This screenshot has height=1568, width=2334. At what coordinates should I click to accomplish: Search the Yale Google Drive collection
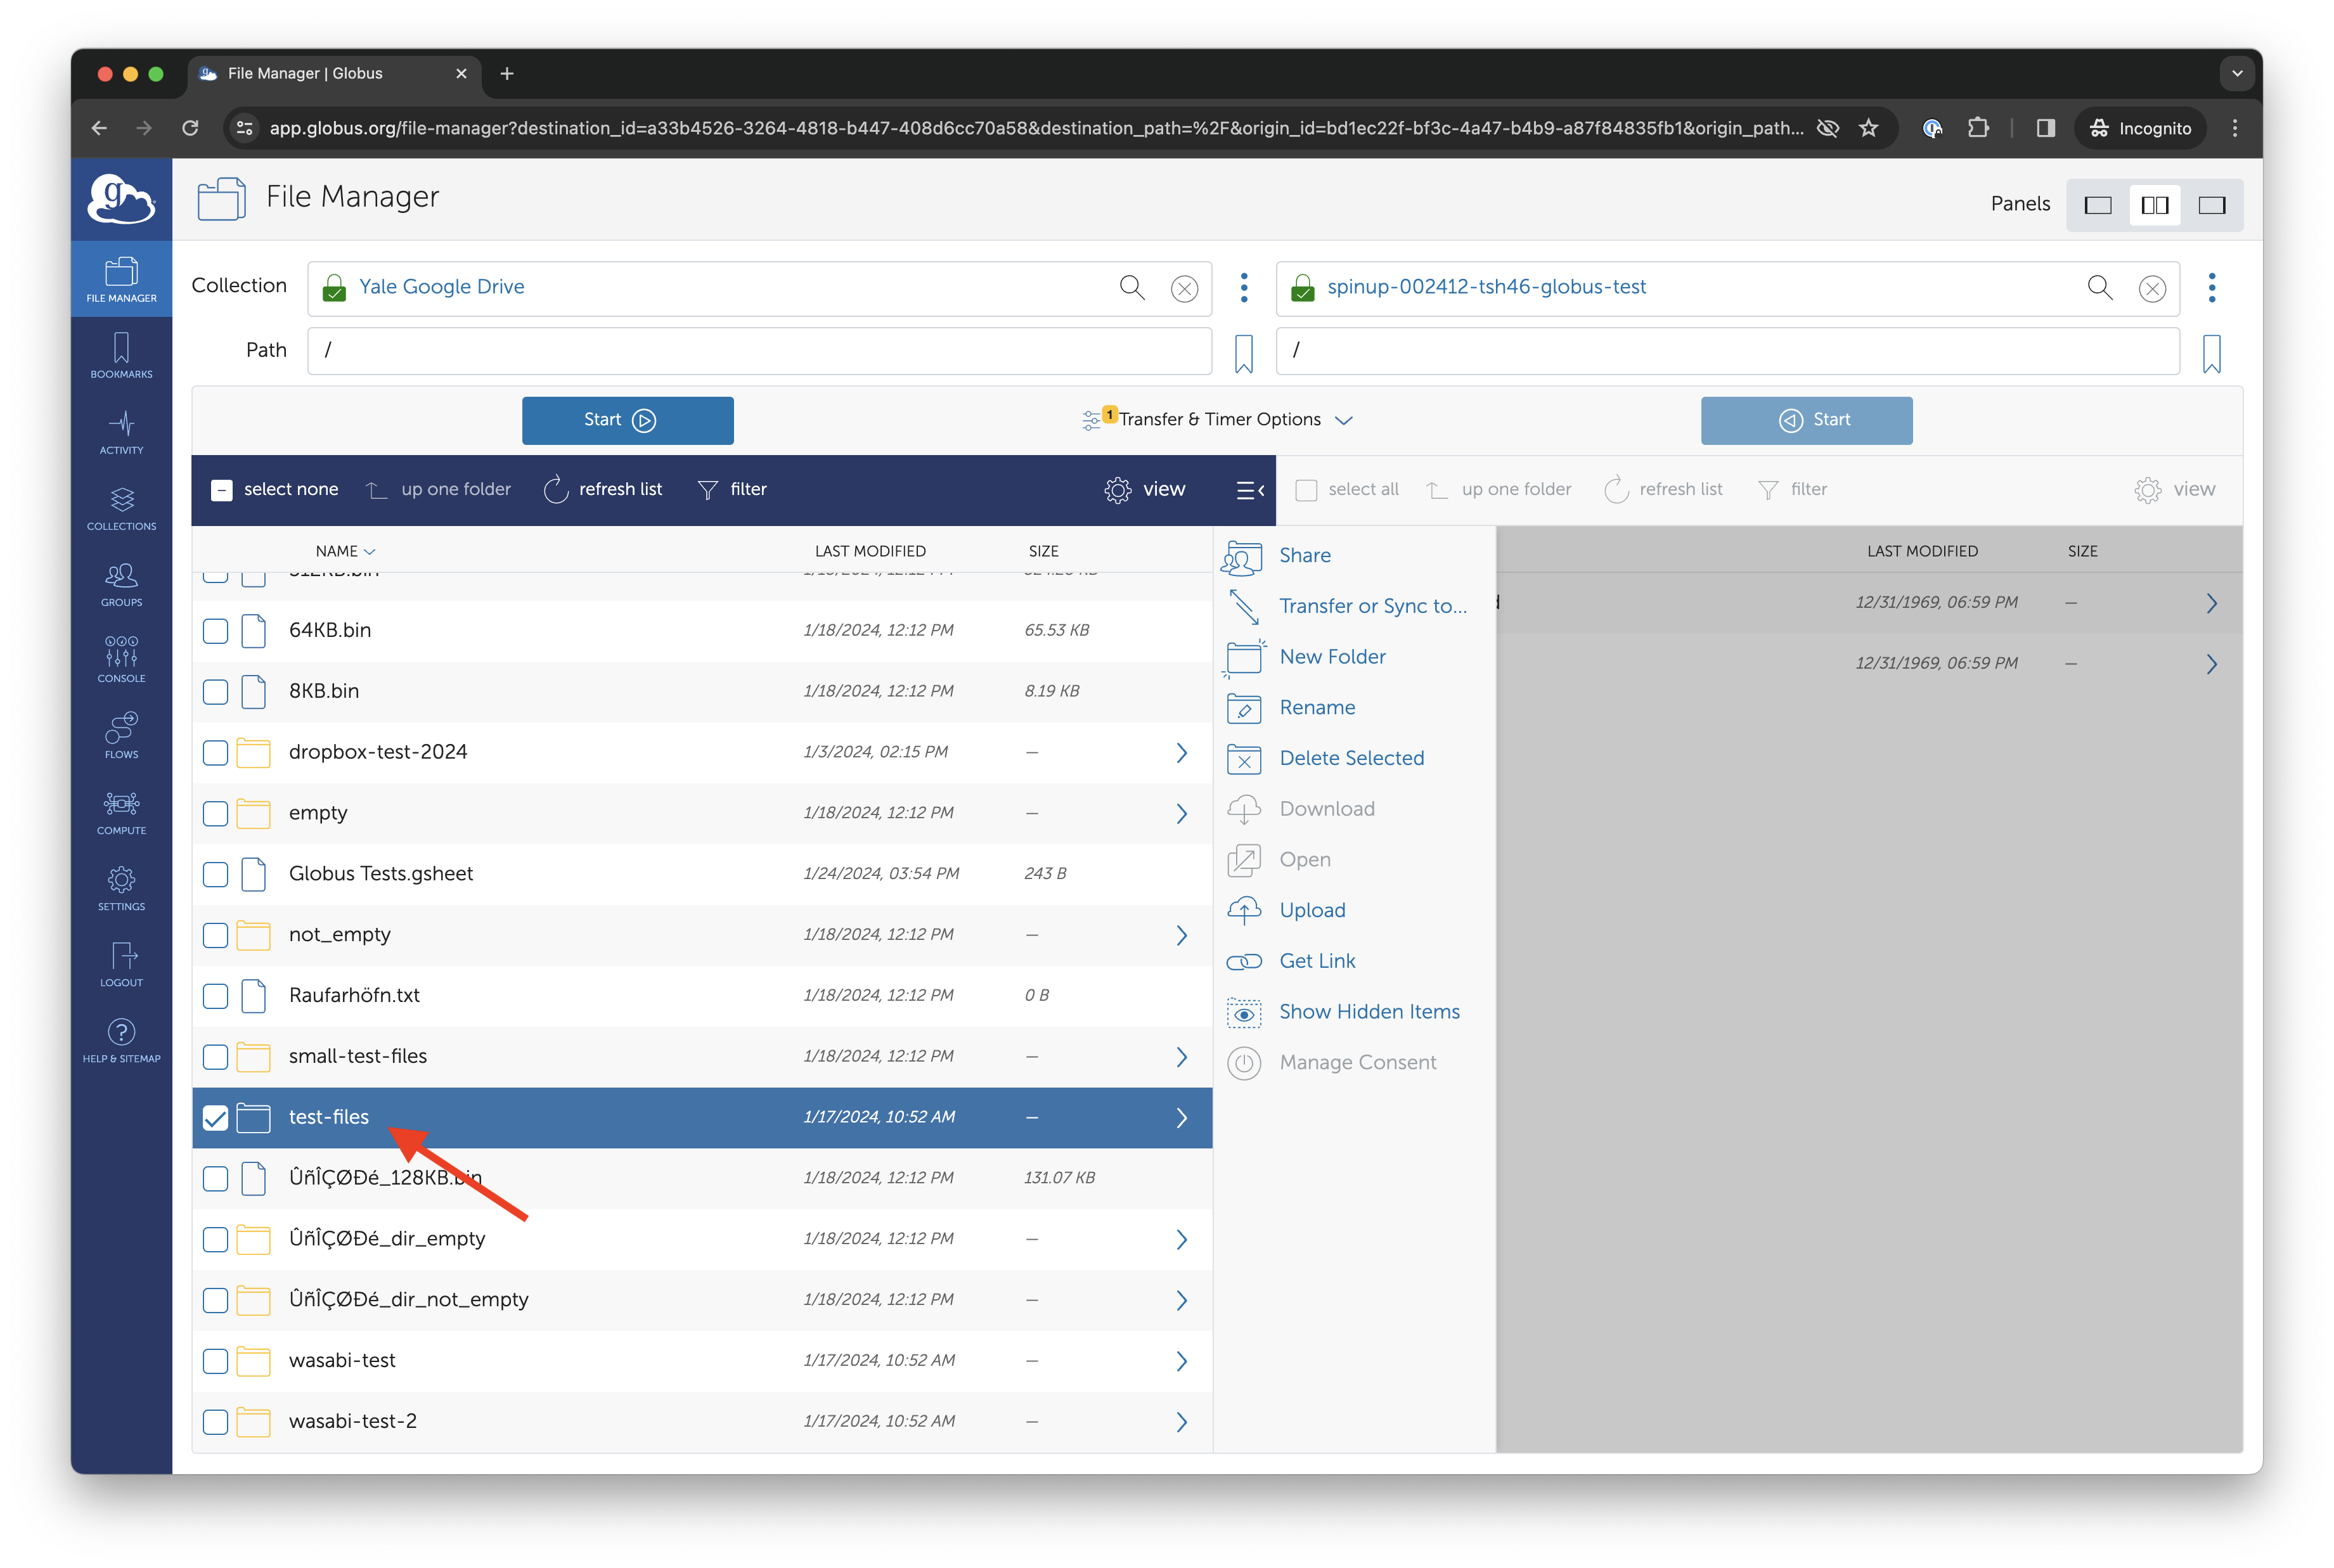tap(1132, 288)
